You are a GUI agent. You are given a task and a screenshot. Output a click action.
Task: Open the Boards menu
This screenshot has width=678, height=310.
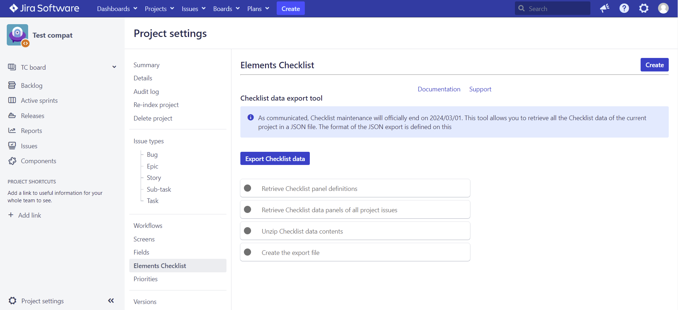(x=226, y=9)
